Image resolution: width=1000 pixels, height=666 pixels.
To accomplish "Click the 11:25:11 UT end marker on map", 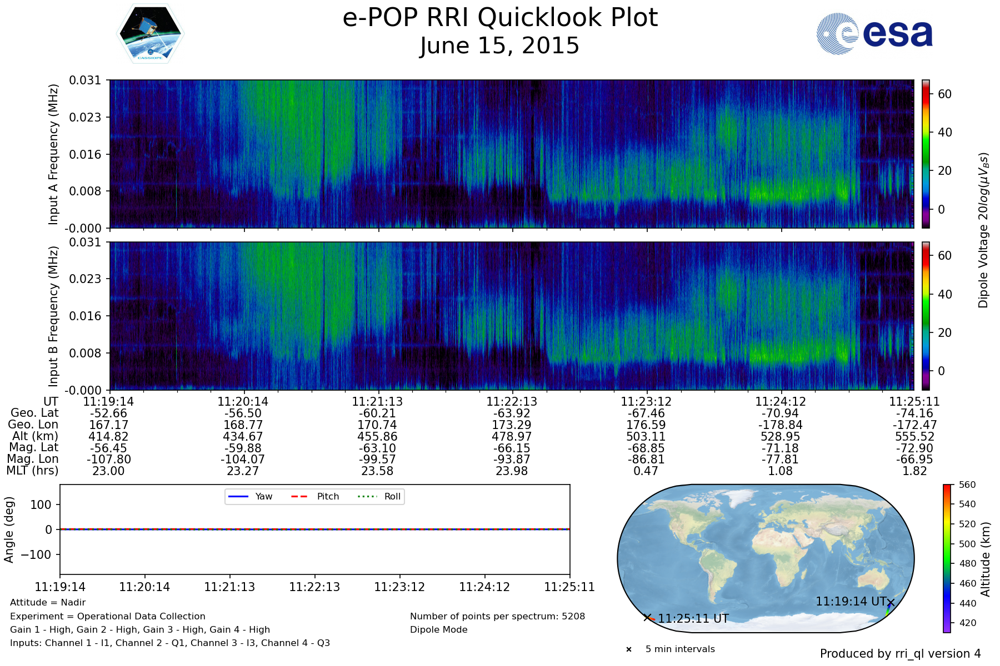I will pyautogui.click(x=647, y=618).
